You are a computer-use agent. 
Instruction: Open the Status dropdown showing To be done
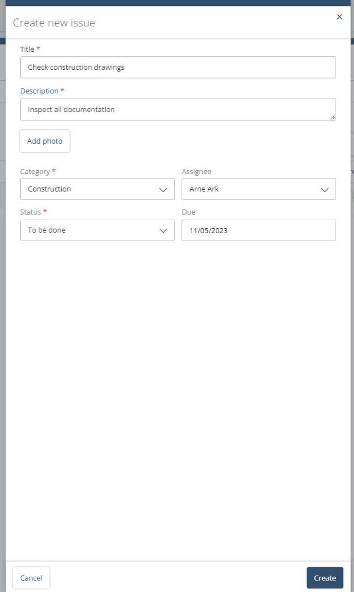(x=97, y=230)
